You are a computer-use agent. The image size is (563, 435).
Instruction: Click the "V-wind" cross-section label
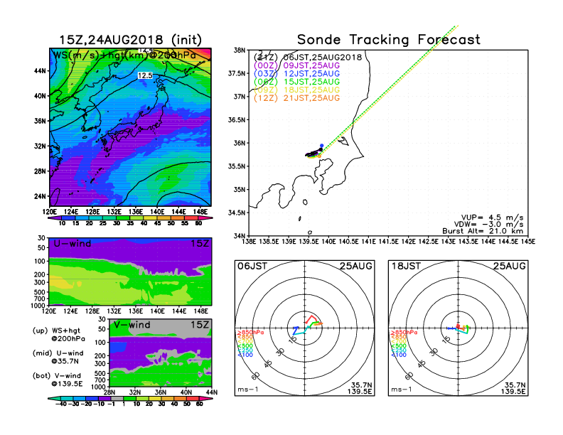click(132, 325)
